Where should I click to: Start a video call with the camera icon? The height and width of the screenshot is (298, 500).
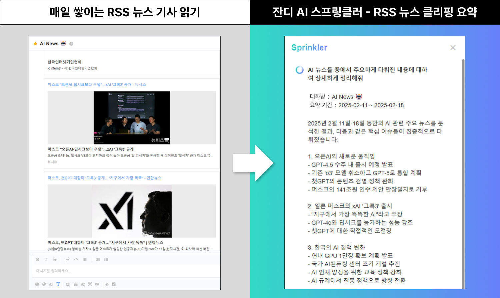(x=97, y=284)
